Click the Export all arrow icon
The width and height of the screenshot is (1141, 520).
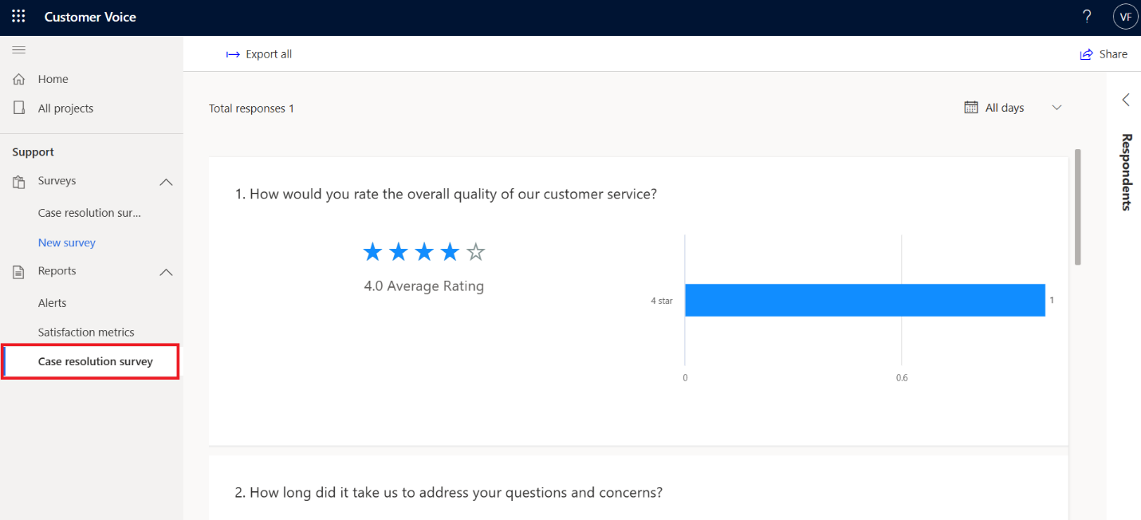click(x=233, y=54)
